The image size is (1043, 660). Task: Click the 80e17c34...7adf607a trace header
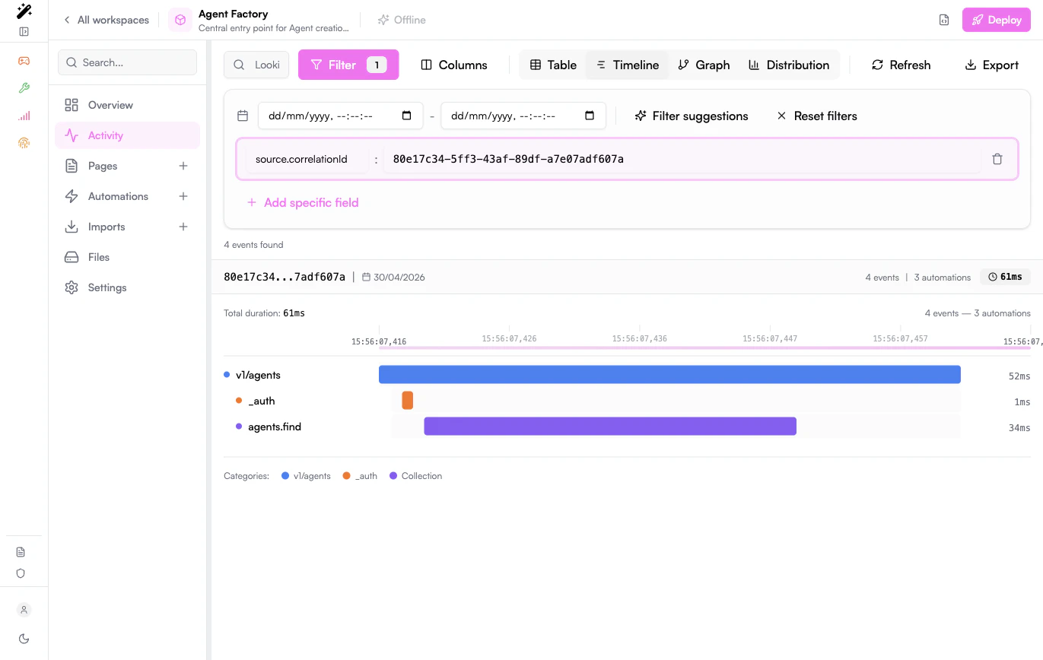(285, 277)
